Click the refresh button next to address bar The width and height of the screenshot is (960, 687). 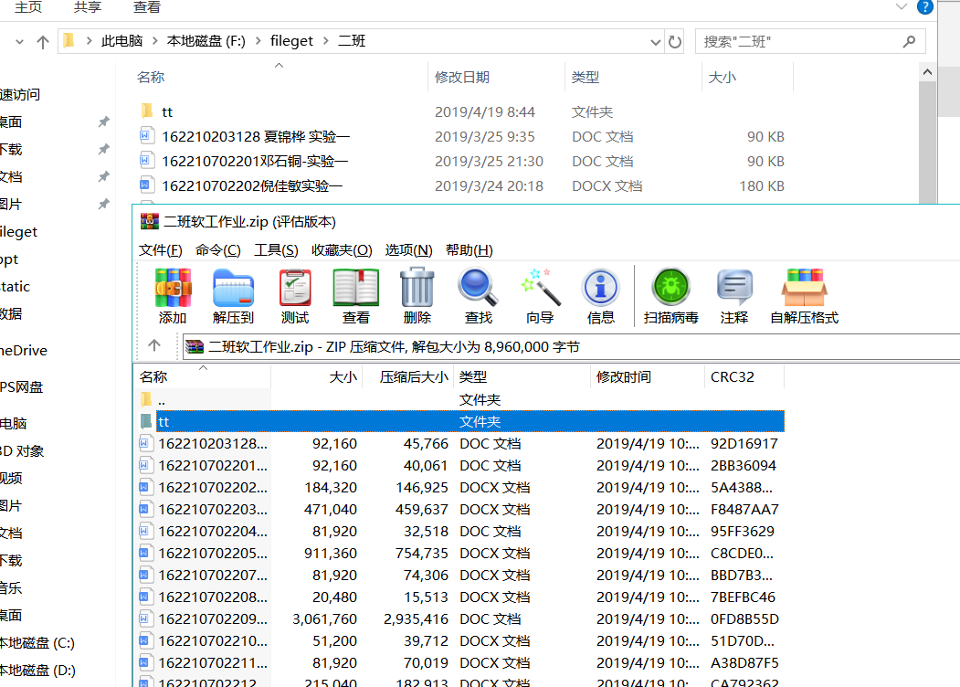pos(675,41)
